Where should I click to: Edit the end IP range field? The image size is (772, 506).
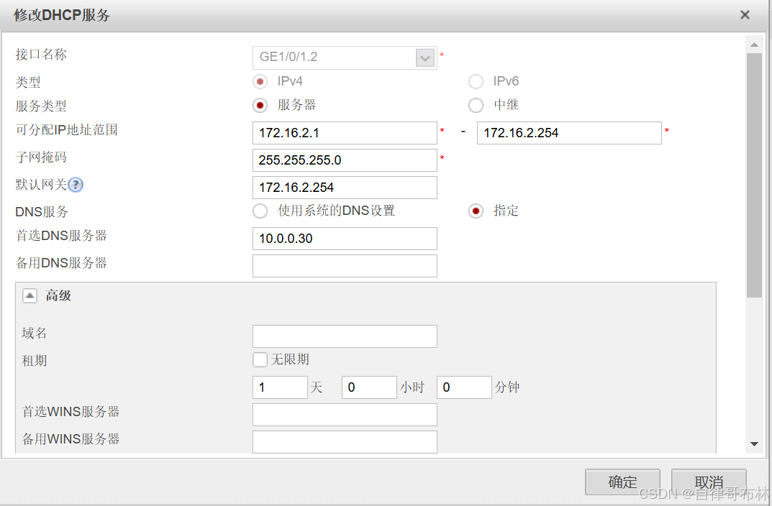tap(569, 133)
